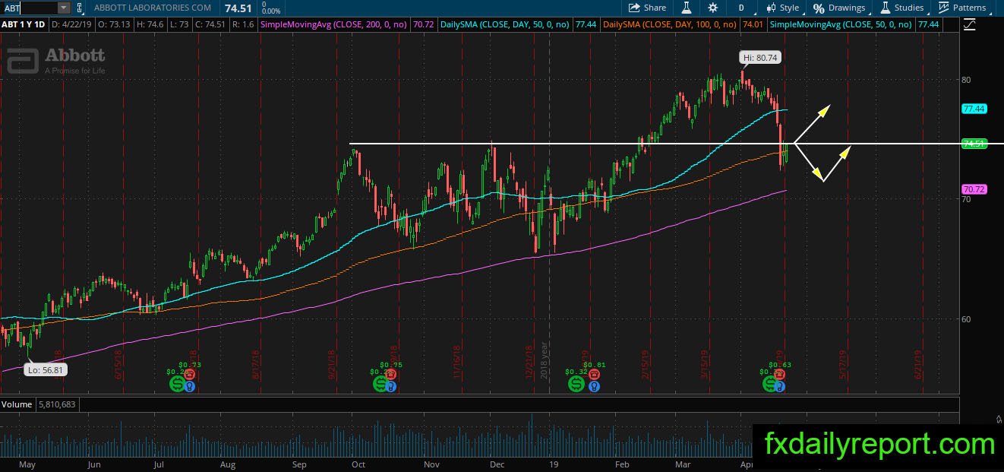Open the Style menu
This screenshot has width=1004, height=472.
(781, 8)
